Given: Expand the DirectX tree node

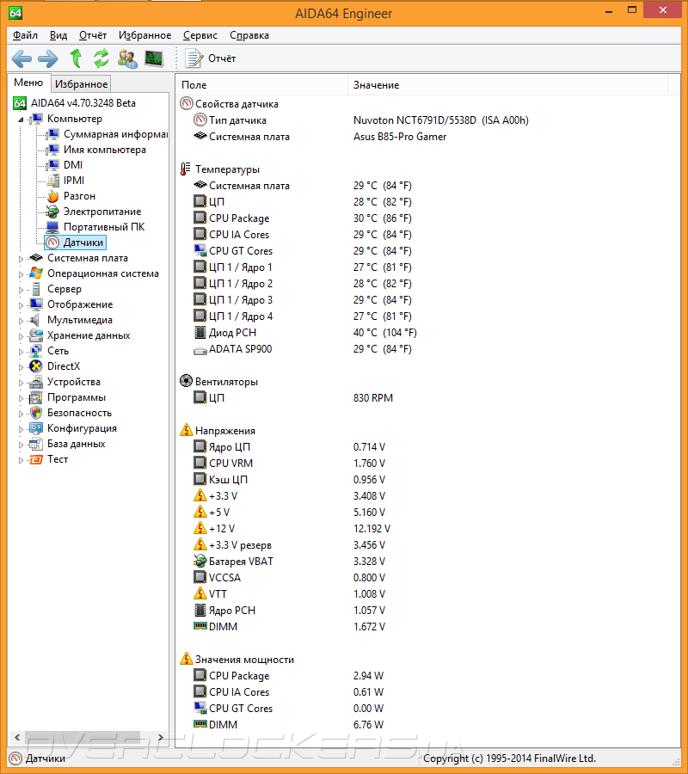Looking at the screenshot, I should [x=21, y=367].
